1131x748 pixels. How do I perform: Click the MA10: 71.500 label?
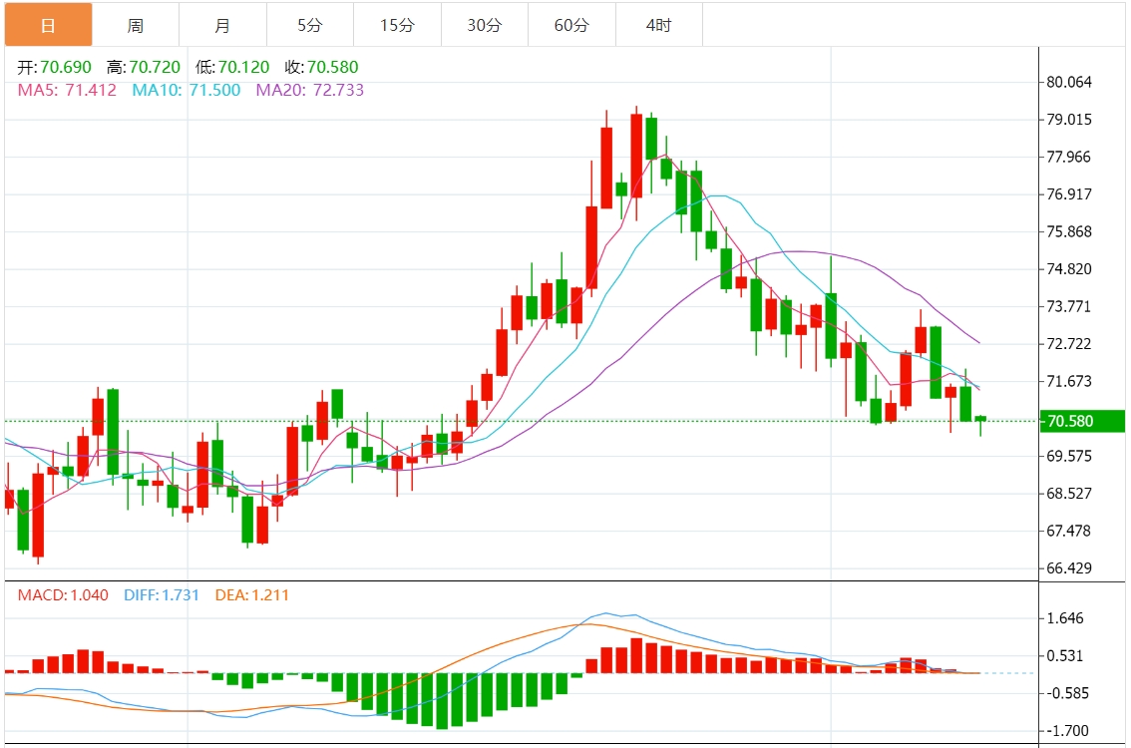pyautogui.click(x=187, y=90)
